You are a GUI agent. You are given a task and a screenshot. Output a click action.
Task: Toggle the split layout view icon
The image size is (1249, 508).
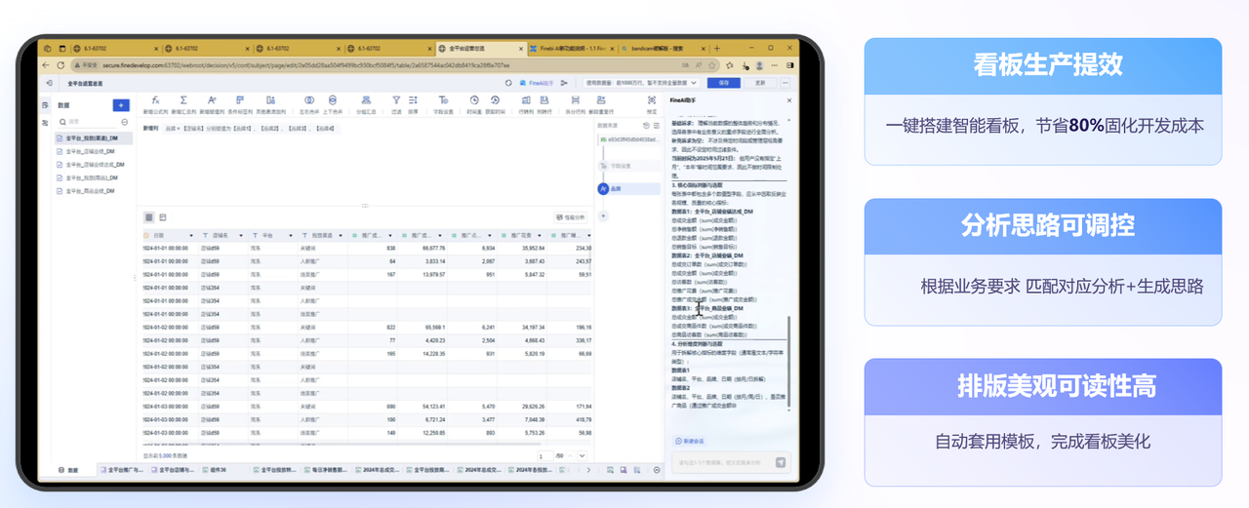pyautogui.click(x=163, y=216)
